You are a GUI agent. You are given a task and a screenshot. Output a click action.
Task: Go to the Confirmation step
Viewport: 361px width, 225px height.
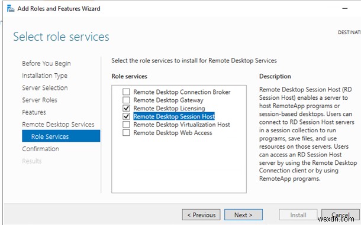40,149
